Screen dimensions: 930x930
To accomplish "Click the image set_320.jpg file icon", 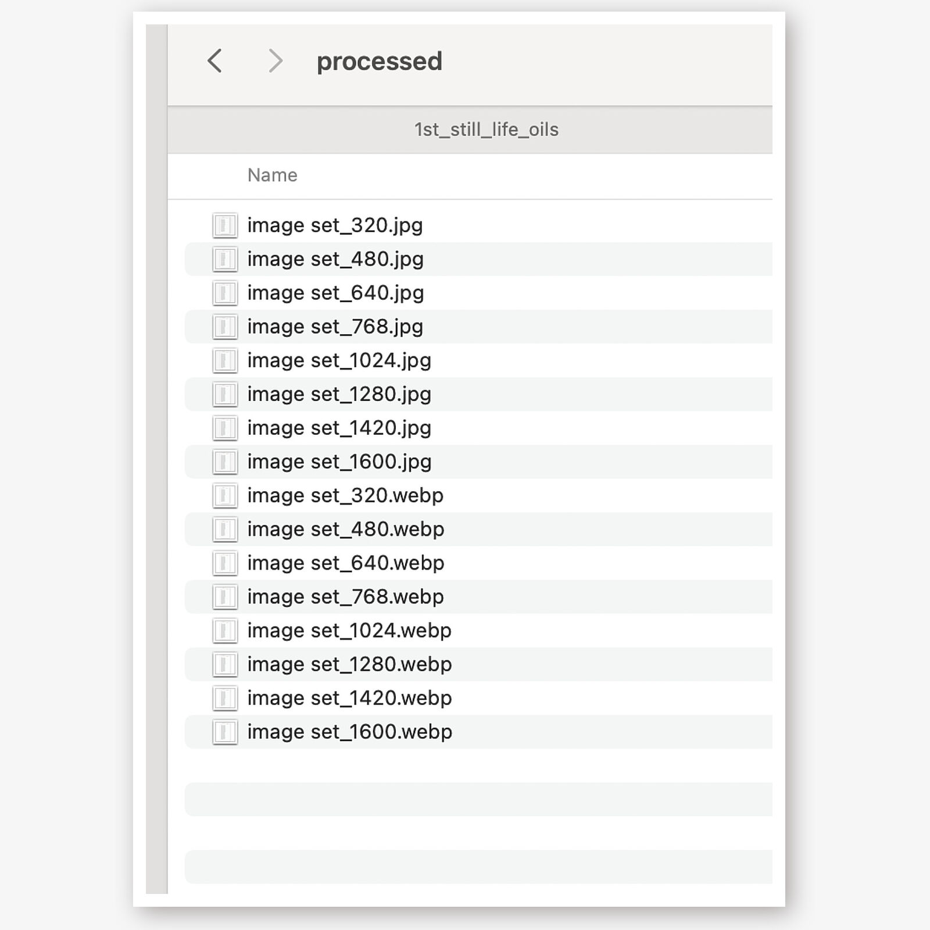I will click(225, 226).
